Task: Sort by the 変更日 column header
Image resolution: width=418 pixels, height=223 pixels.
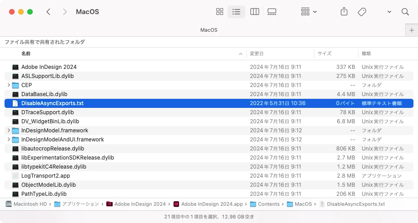Action: click(x=256, y=53)
